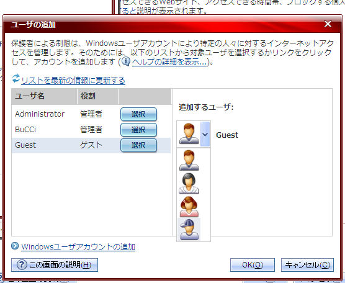
Task: Expand the avatar dropdown arrow
Action: [205, 134]
